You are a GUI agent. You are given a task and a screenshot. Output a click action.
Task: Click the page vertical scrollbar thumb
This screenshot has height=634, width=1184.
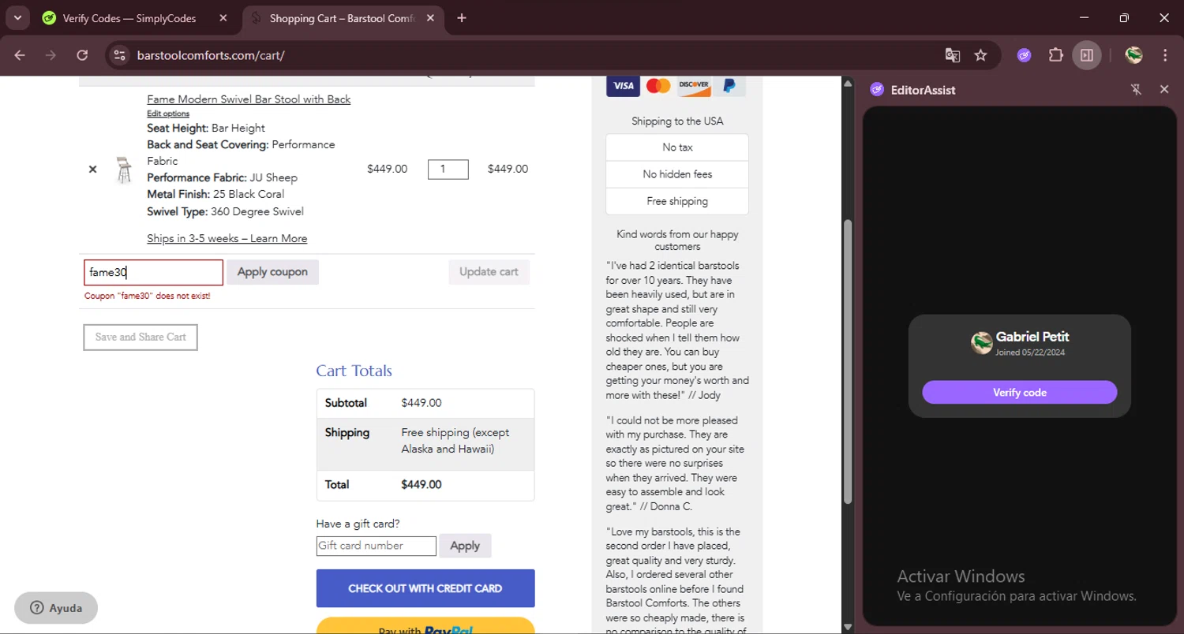click(848, 361)
